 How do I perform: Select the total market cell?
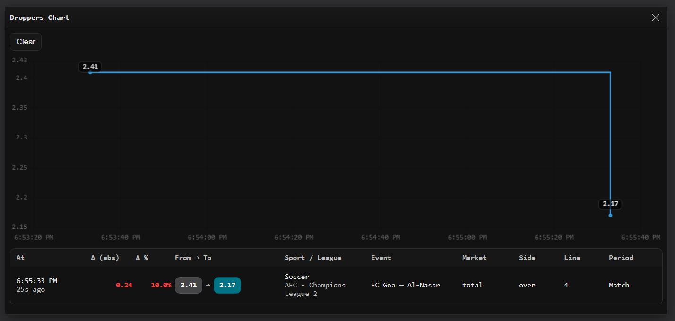472,285
